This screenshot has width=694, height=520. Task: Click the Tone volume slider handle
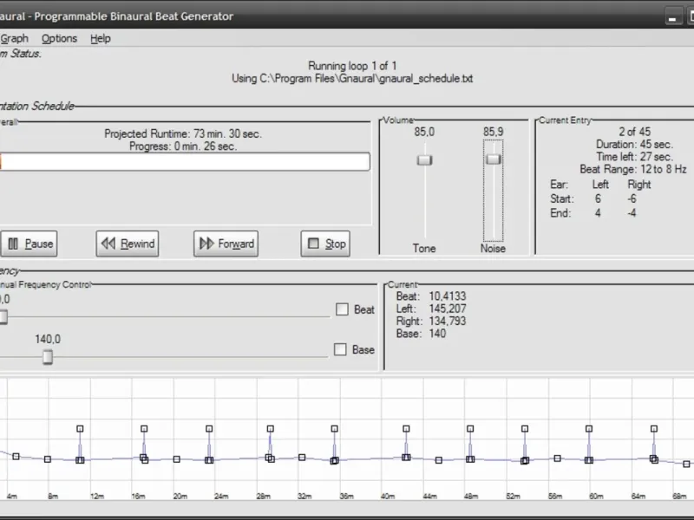[x=424, y=159]
